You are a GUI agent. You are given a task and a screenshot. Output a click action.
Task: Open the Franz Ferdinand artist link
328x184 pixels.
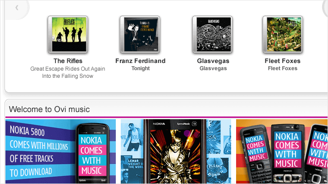click(141, 61)
